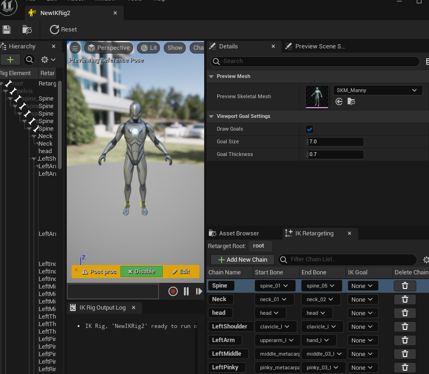Open SKM_Manny skeletal mesh dropdown
This screenshot has height=374, width=429.
(x=378, y=90)
